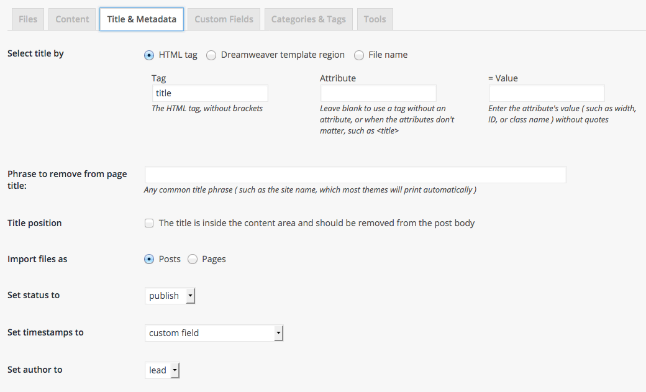646x392 pixels.
Task: Click the 'Set status to' label
Action: tap(34, 295)
